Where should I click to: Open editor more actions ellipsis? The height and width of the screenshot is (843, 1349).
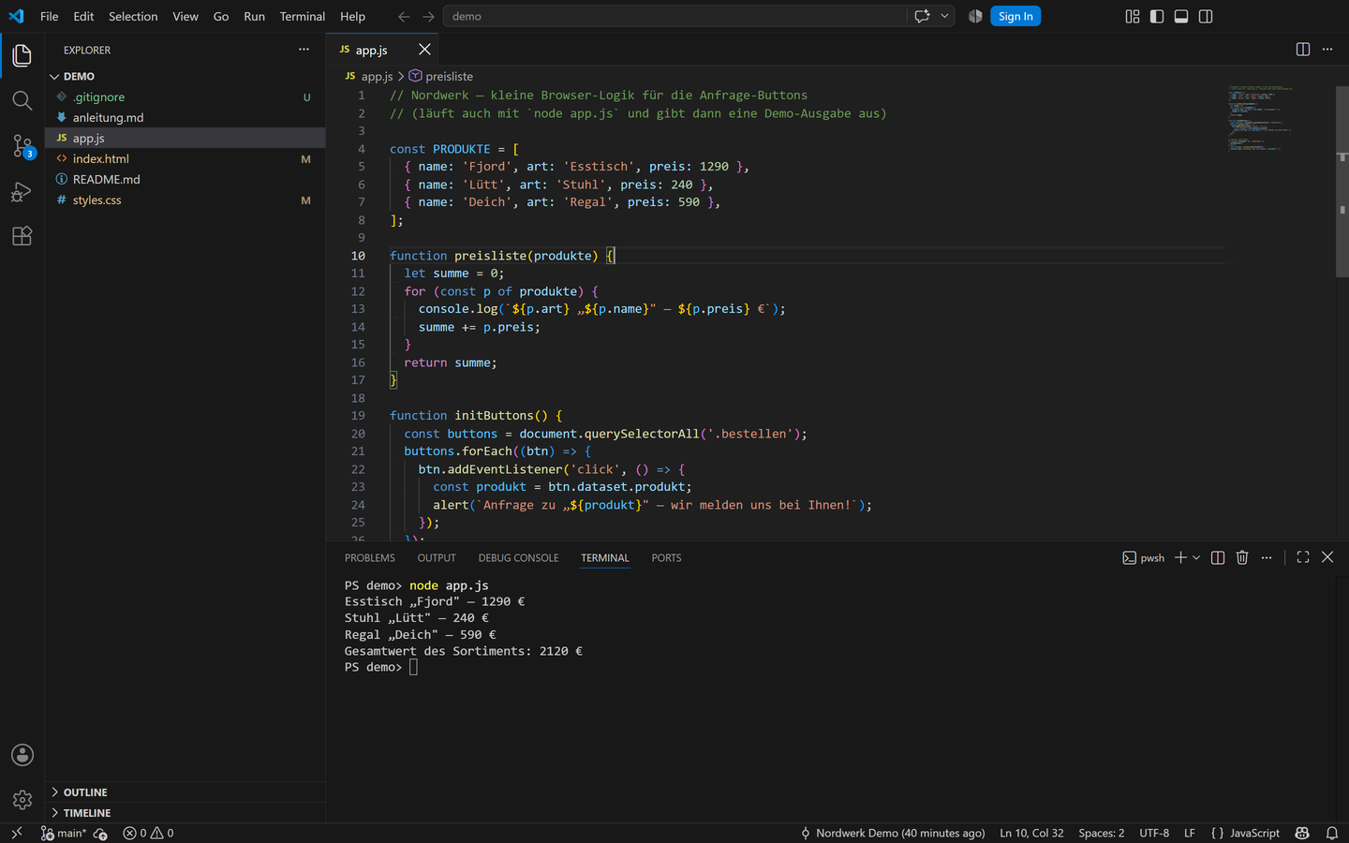1327,50
